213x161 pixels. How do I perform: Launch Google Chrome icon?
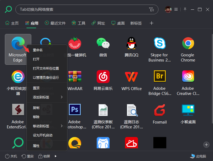point(188,43)
